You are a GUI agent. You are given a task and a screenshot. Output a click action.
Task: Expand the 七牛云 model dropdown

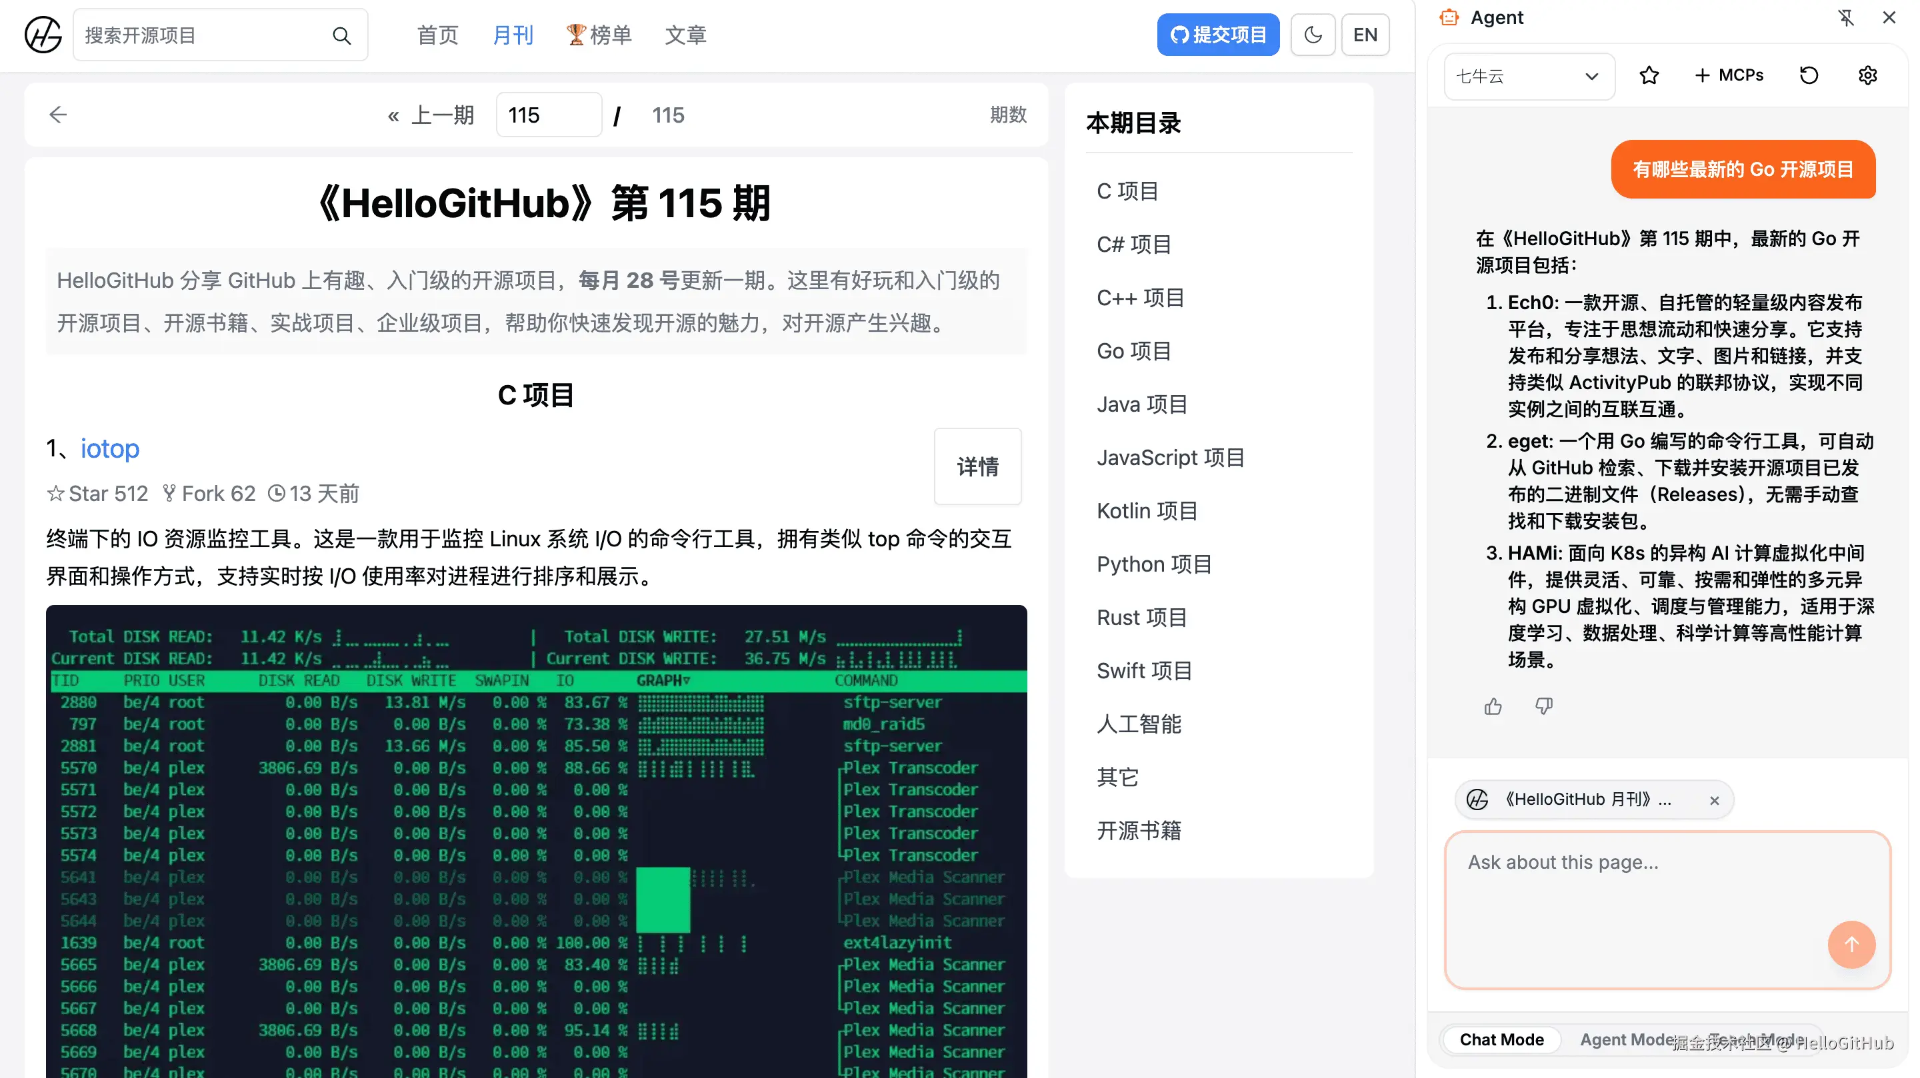(x=1529, y=76)
